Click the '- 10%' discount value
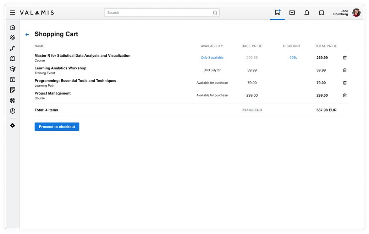Image resolution: width=369 pixels, height=234 pixels. point(292,57)
